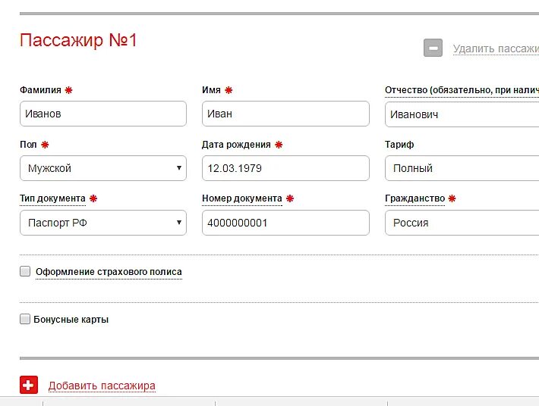The width and height of the screenshot is (539, 406).
Task: Click the Дата рождения field 12.03.1979
Action: [x=285, y=168]
